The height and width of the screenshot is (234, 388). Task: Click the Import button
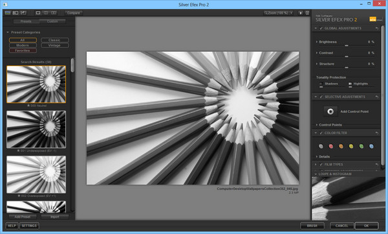55,216
